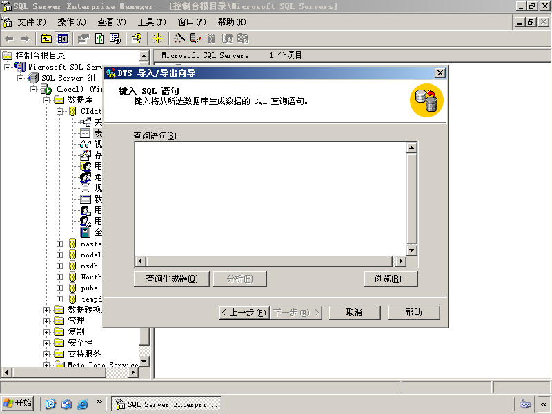
Task: Click the 开始 Start button
Action: (18, 404)
